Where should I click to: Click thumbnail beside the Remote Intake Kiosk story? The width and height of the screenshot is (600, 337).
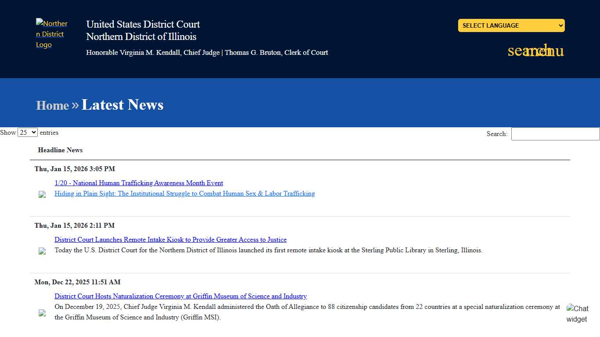(x=42, y=251)
